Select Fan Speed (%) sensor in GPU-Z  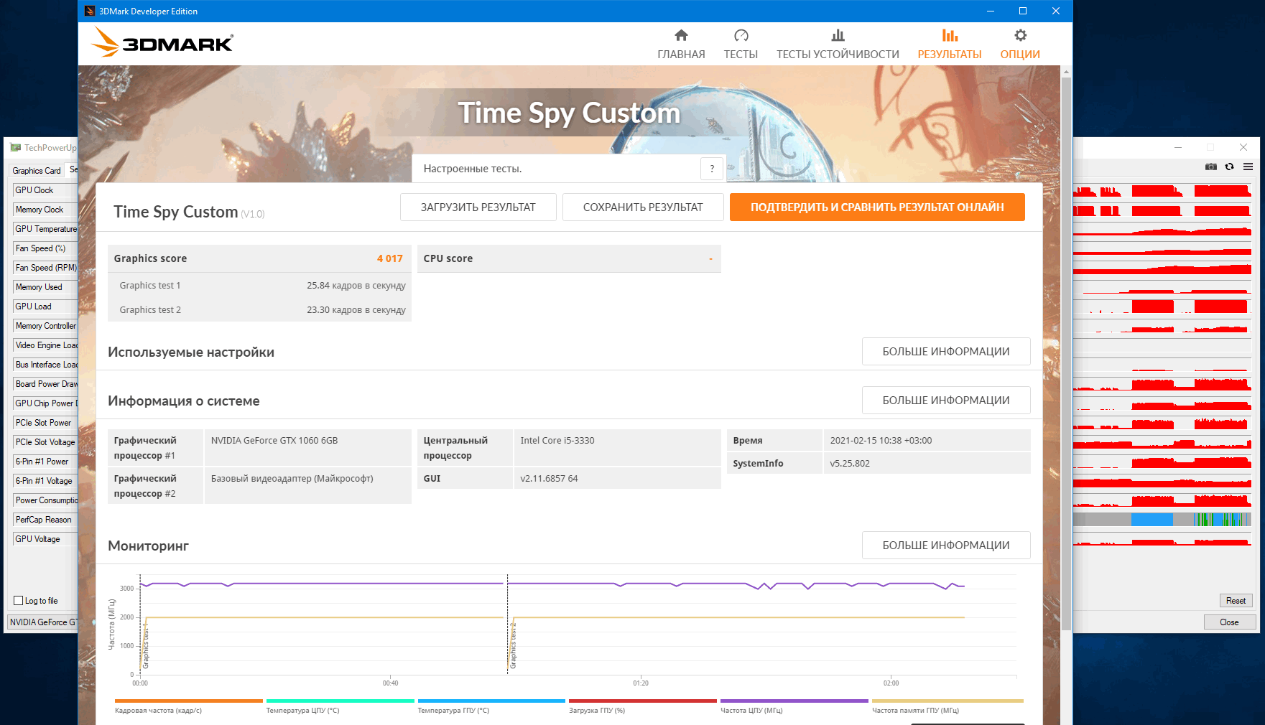pyautogui.click(x=45, y=248)
